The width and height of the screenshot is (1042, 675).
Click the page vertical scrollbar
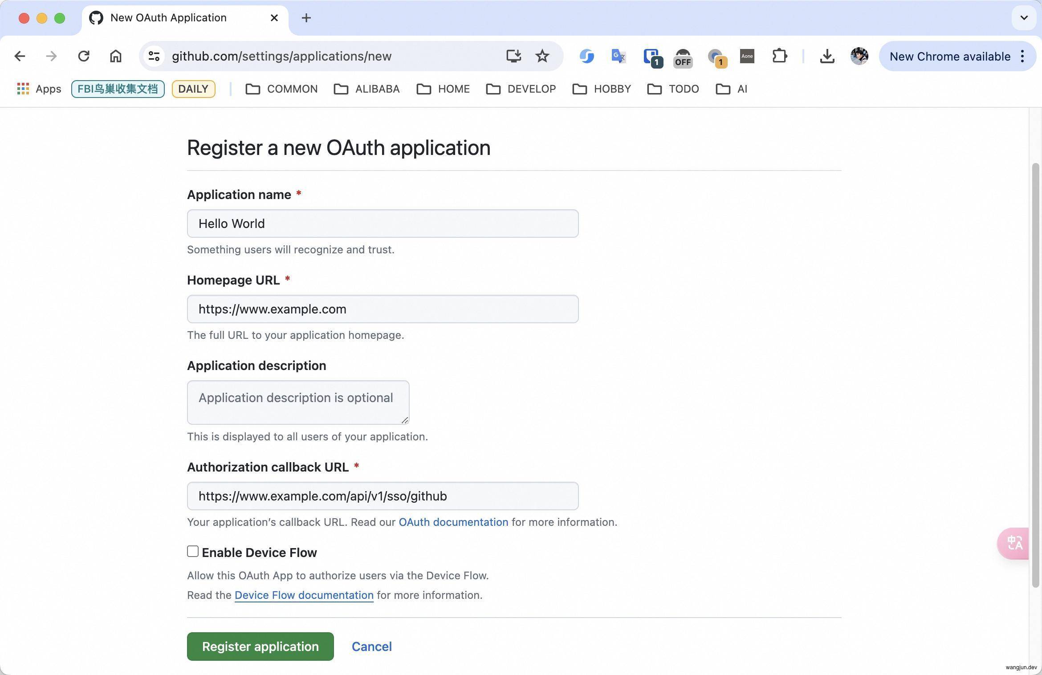1035,375
